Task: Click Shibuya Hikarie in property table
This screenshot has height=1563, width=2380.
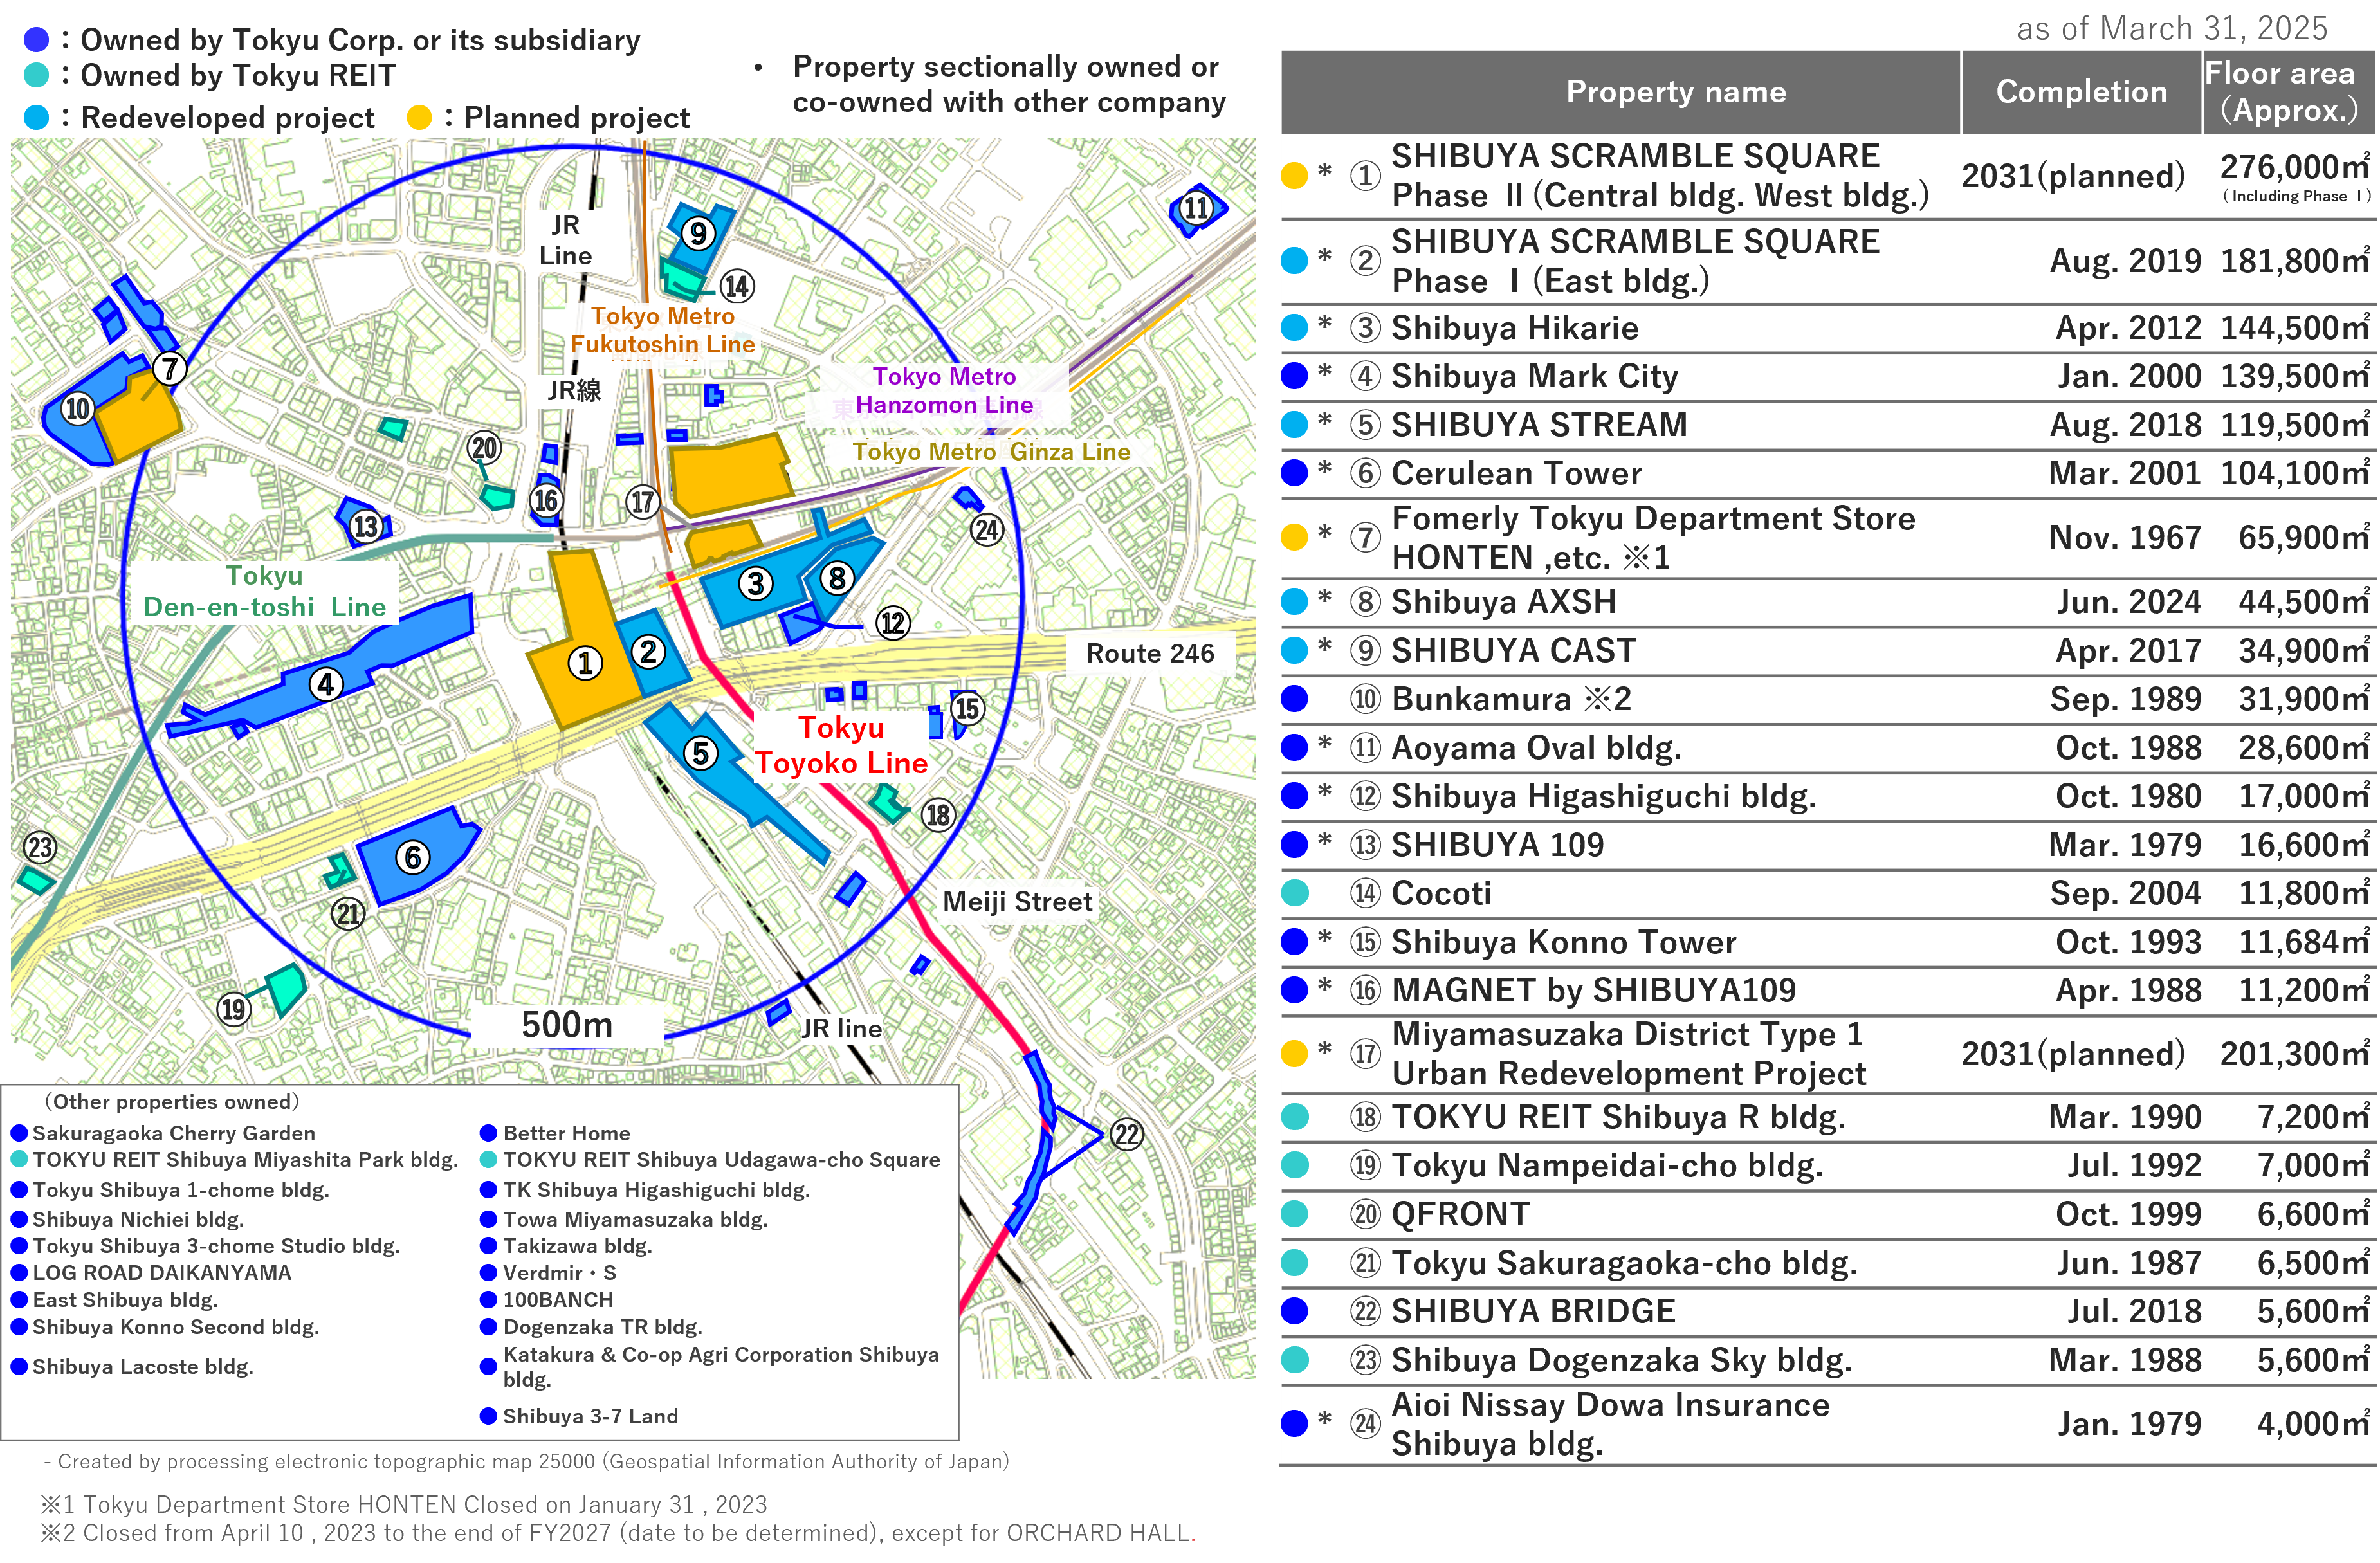Action: click(1514, 328)
